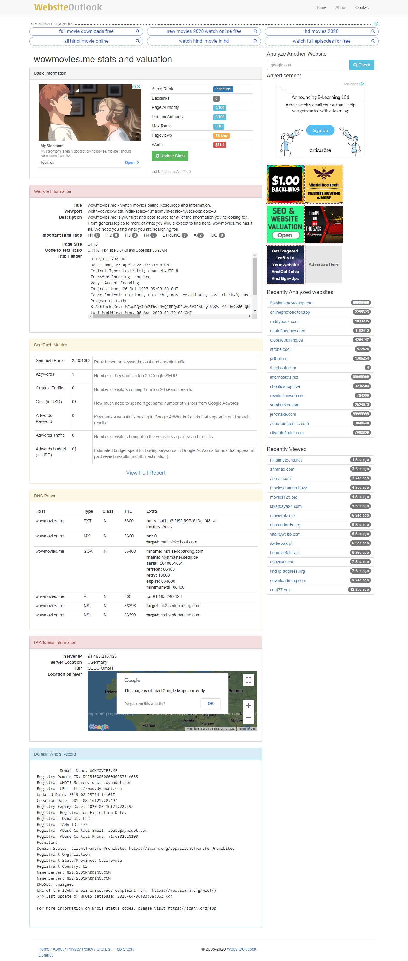408x961 pixels.
Task: Click the HTTP header horizontal scrollbar
Action: point(116,316)
